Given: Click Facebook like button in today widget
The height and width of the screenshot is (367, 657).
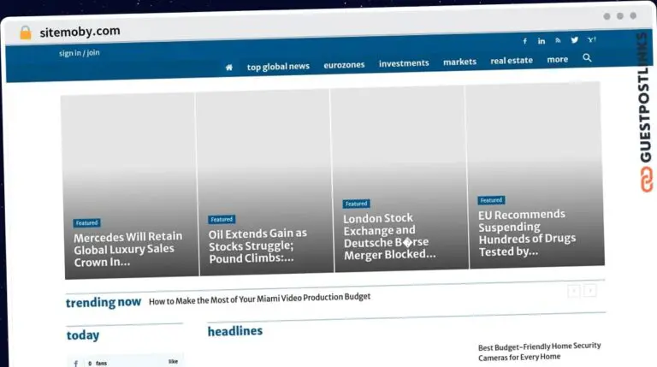Looking at the screenshot, I should tap(173, 362).
